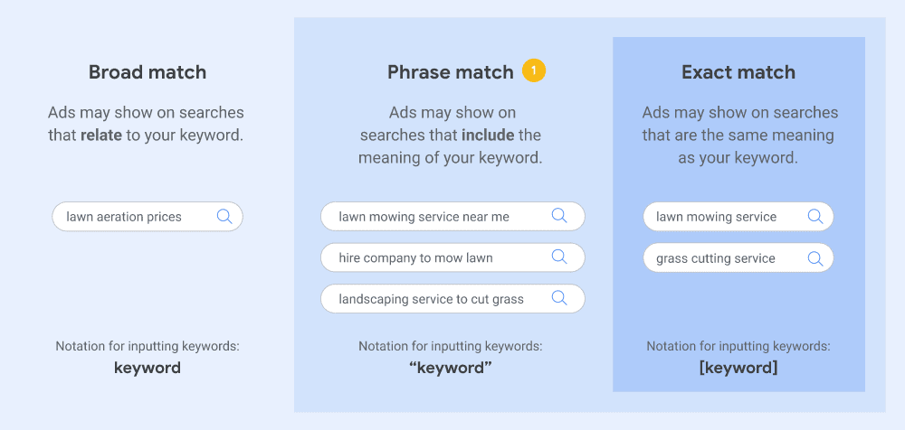Click search icon beside 'lawn mowing service near me'

559,216
